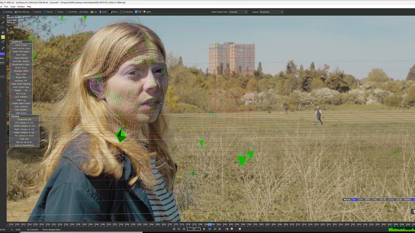Enable Scrub mode in the mouse bar
415x233 pixels.
(399, 200)
